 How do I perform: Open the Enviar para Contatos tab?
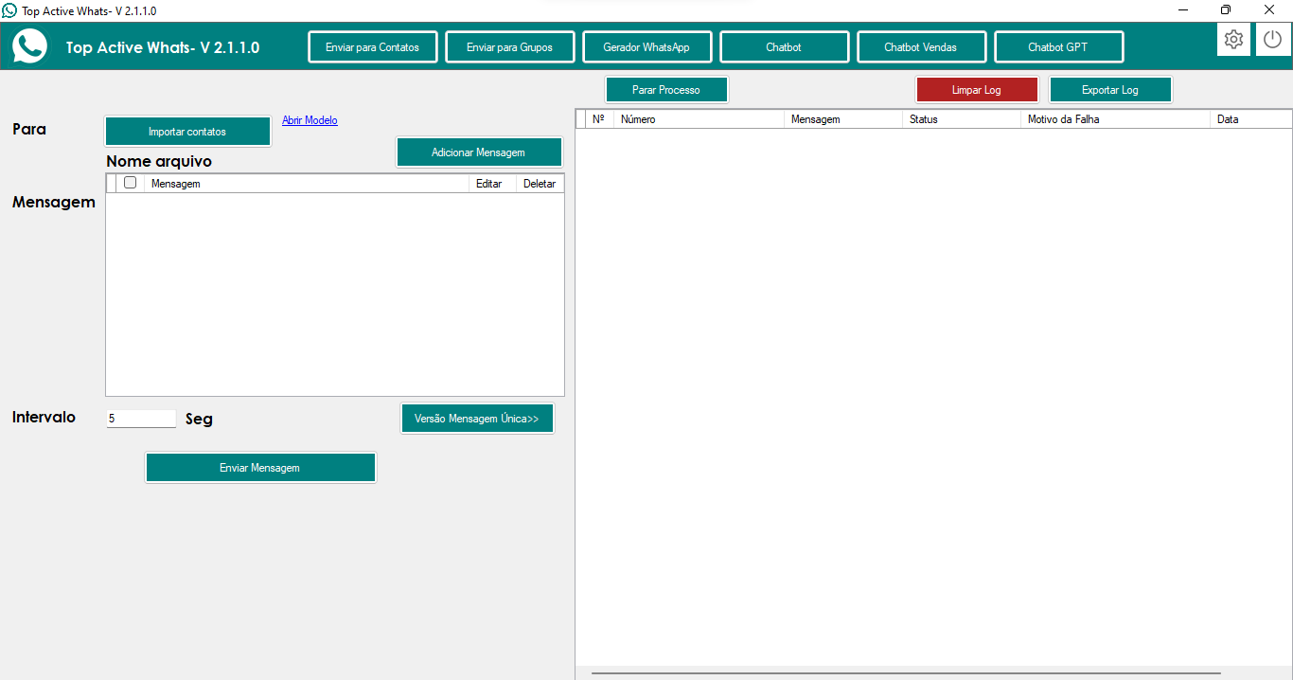[x=372, y=47]
